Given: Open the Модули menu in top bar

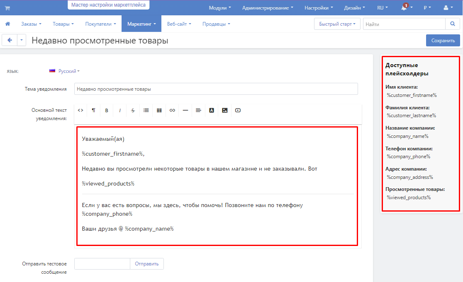Looking at the screenshot, I should click(220, 8).
